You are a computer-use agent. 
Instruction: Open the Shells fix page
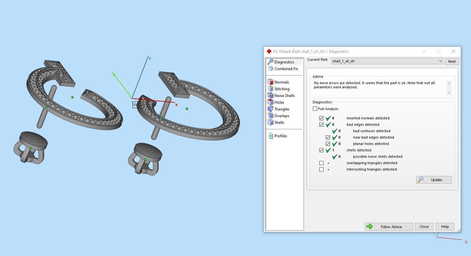[x=276, y=123]
